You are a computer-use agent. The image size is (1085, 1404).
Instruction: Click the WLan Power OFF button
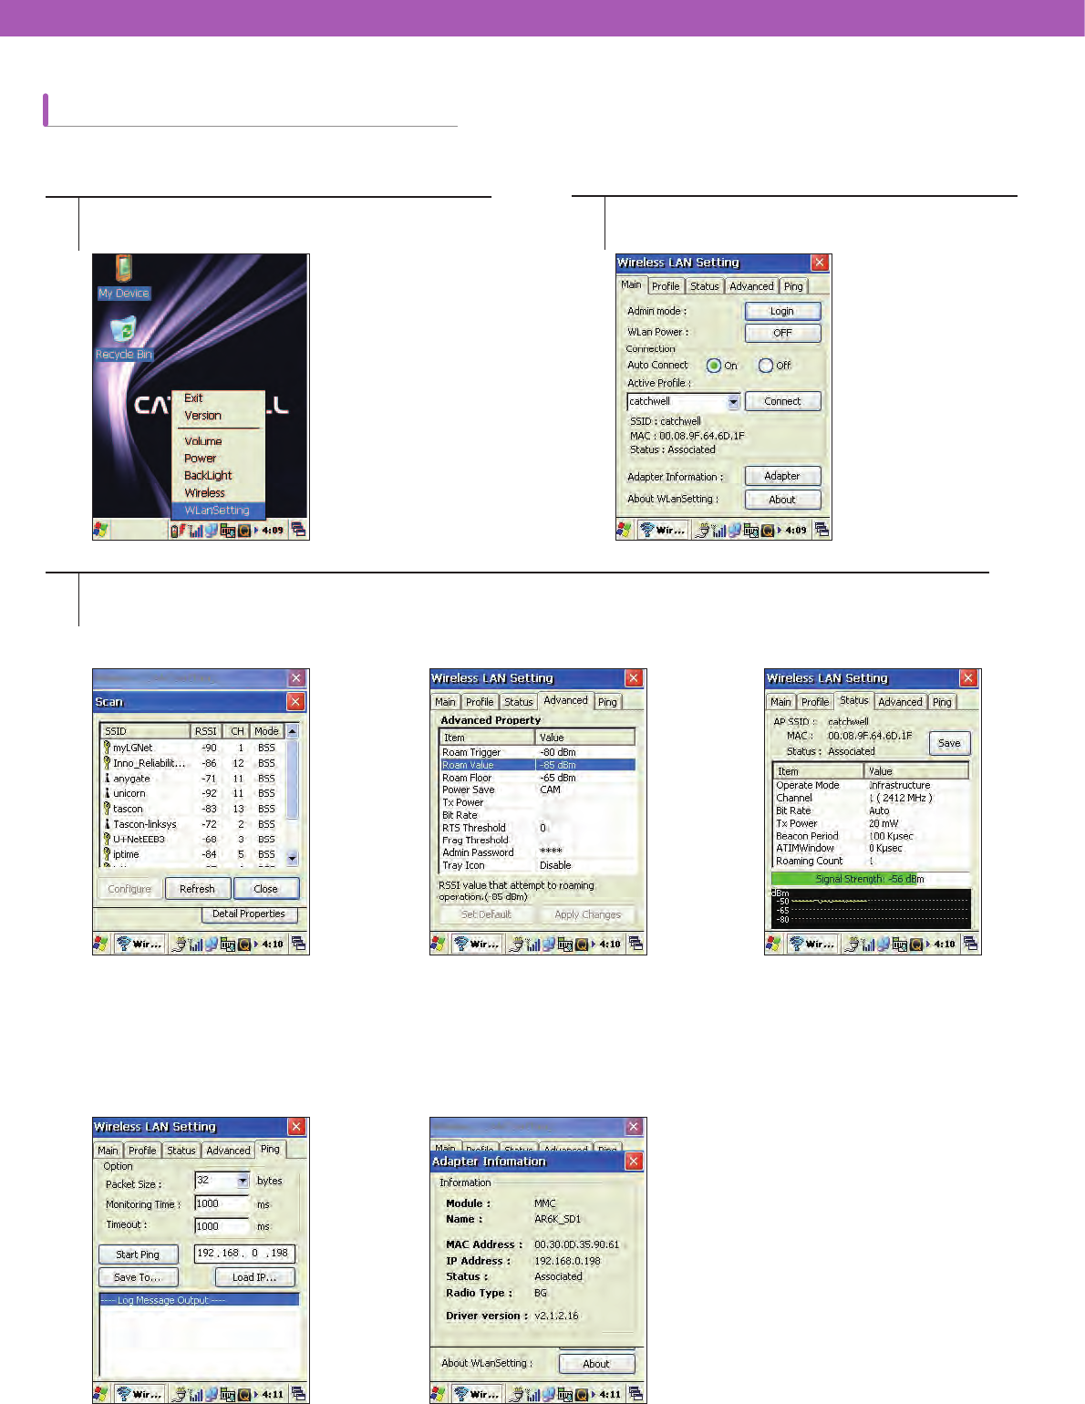pyautogui.click(x=782, y=333)
